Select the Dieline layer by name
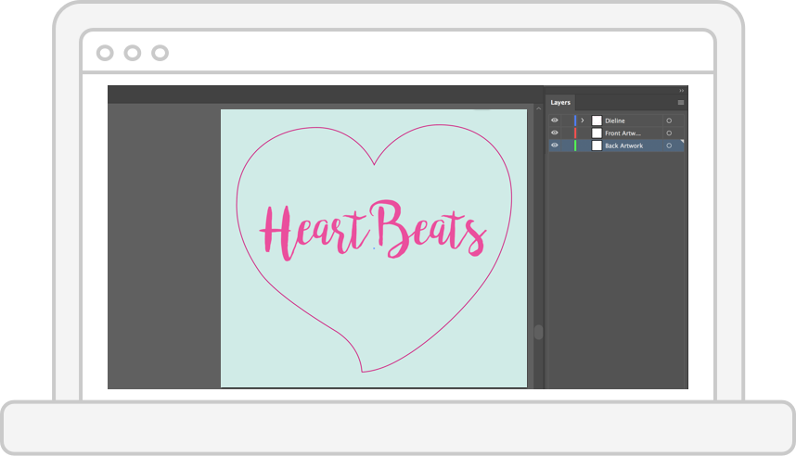The width and height of the screenshot is (796, 456). (615, 120)
